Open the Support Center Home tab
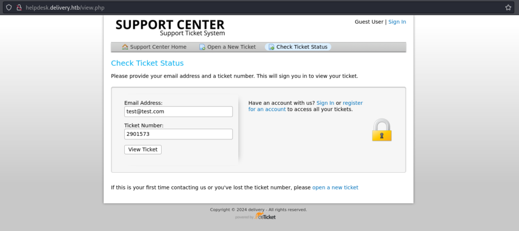This screenshot has height=231, width=519. (158, 47)
